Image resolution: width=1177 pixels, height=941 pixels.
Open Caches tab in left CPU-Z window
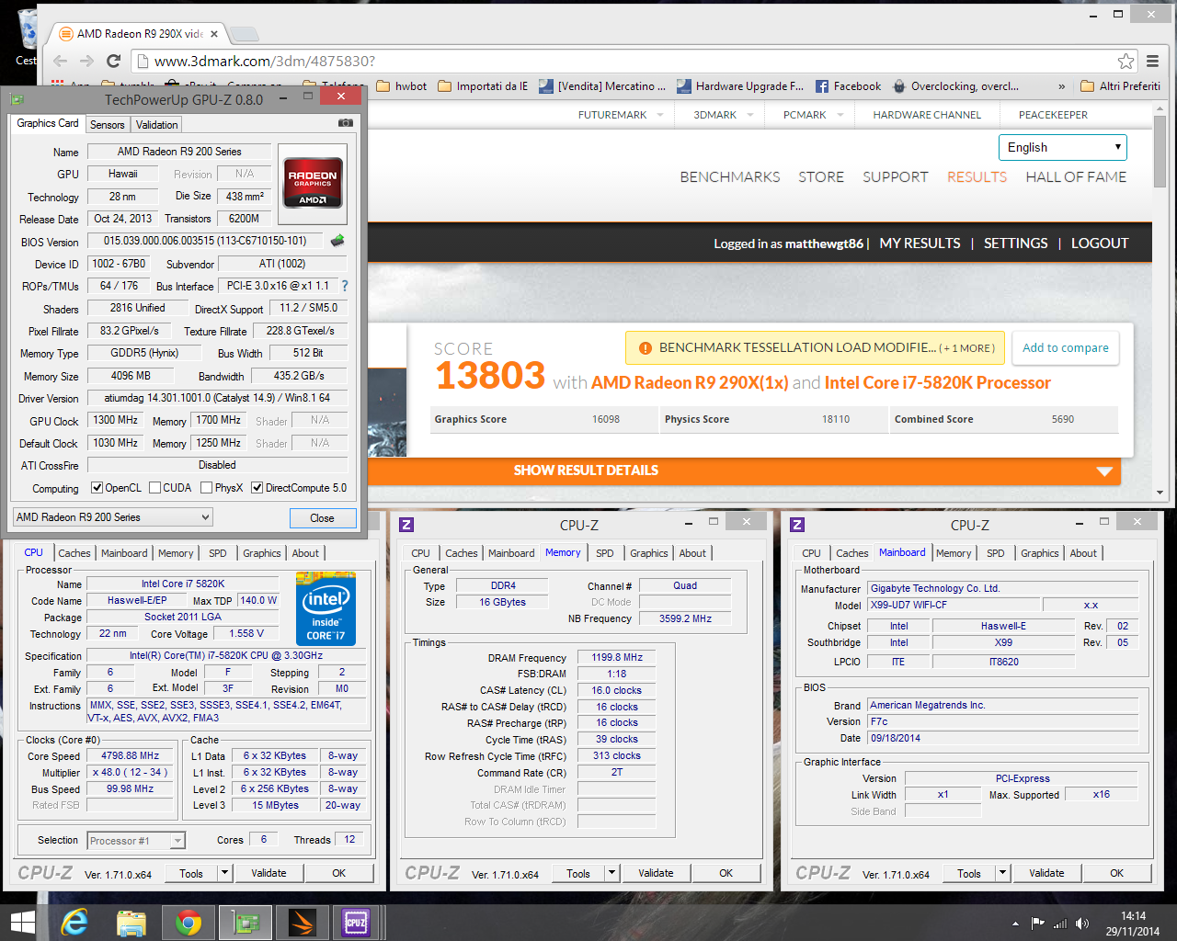74,553
